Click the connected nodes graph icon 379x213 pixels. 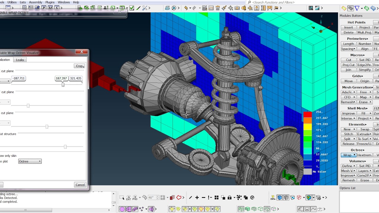pyautogui.click(x=239, y=198)
